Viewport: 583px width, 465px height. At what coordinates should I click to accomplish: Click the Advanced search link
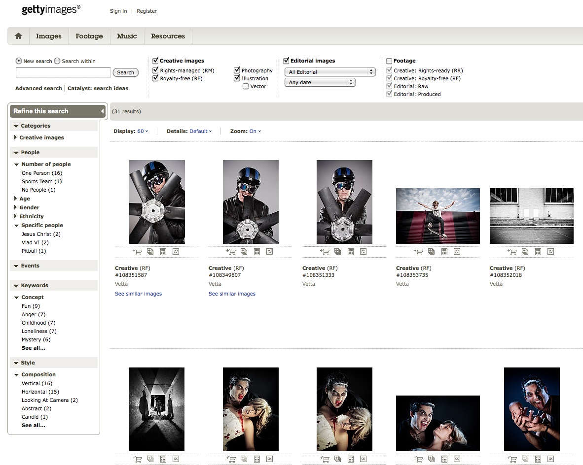(x=38, y=89)
